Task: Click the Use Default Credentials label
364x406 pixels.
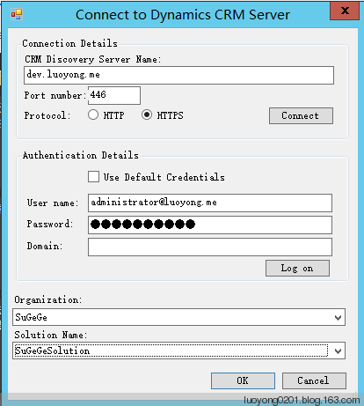Action: pos(164,177)
